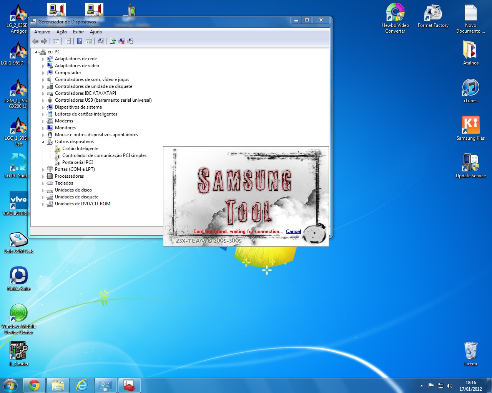Launch Samsung Kies desktop shortcut
Screen dimensions: 492x393
[x=470, y=128]
